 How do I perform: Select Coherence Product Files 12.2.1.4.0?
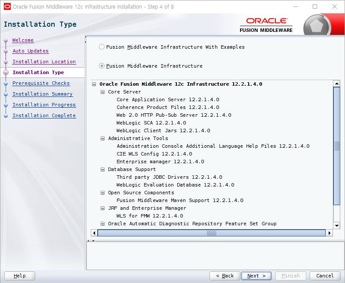click(x=168, y=107)
